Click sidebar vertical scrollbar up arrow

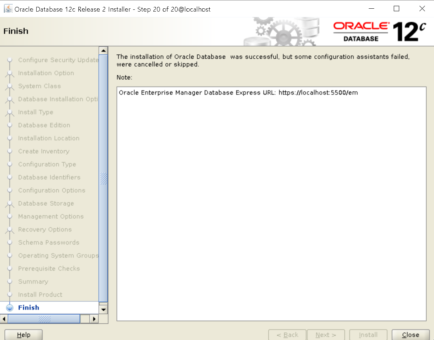(x=103, y=51)
